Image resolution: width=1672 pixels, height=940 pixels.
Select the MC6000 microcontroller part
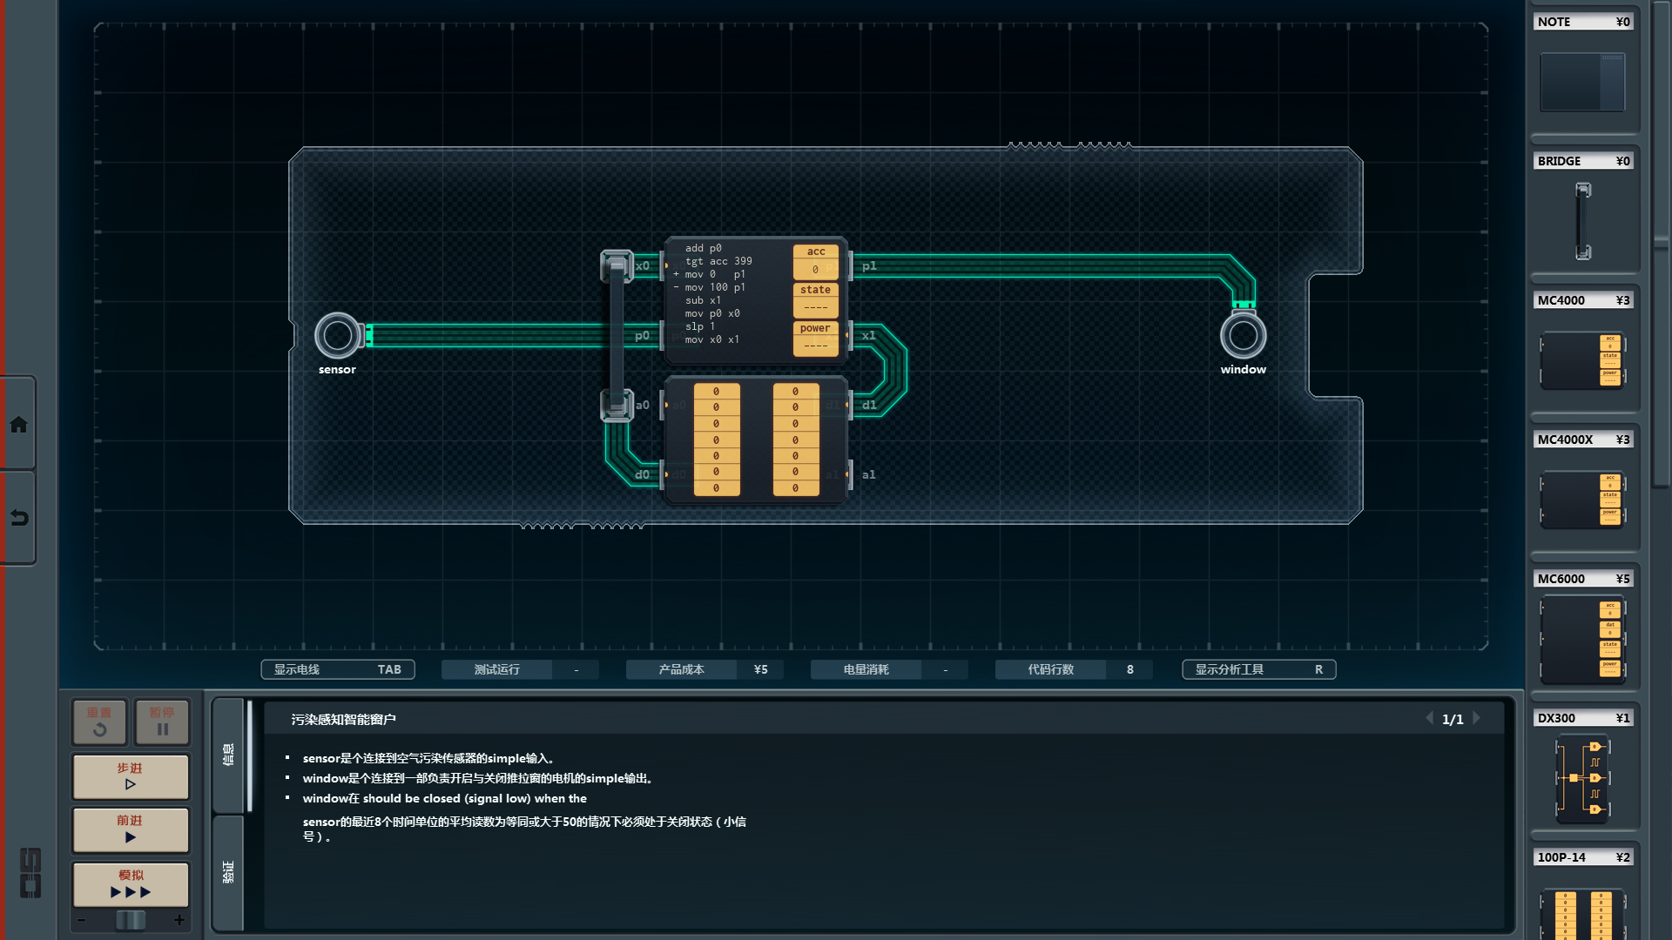click(1582, 640)
